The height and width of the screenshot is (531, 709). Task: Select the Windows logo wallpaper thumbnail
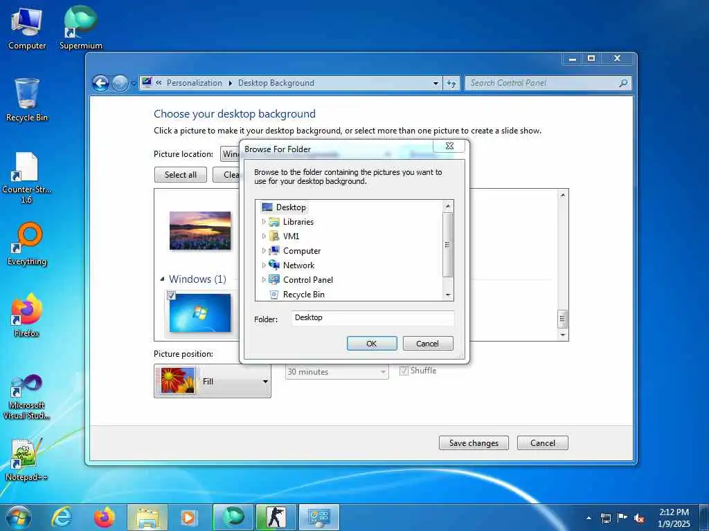tap(200, 313)
